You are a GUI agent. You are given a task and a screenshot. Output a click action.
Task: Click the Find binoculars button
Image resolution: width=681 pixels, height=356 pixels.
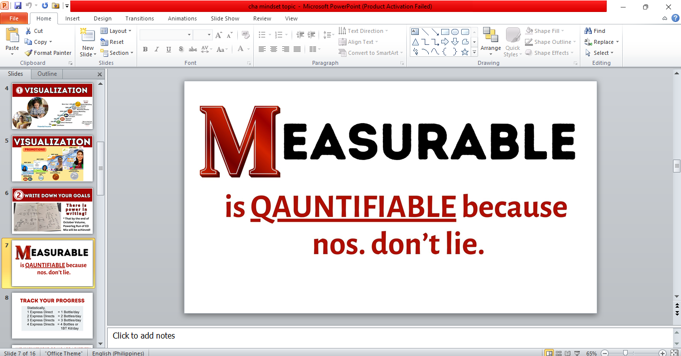pos(595,31)
